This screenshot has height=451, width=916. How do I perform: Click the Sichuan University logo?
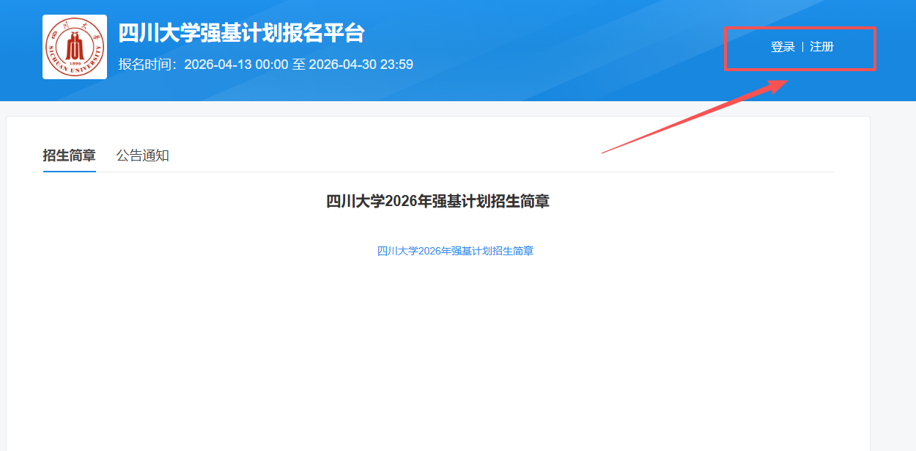[75, 47]
